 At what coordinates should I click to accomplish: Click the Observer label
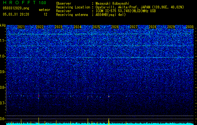[x=64, y=3]
